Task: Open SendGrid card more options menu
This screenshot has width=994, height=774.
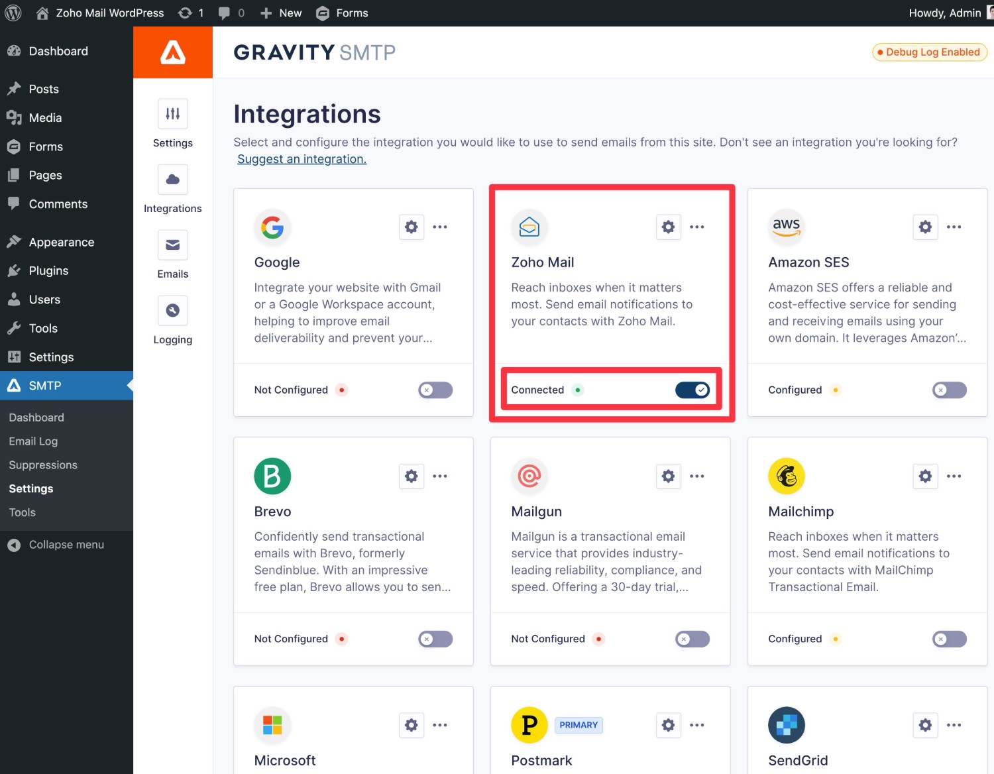Action: pos(954,726)
